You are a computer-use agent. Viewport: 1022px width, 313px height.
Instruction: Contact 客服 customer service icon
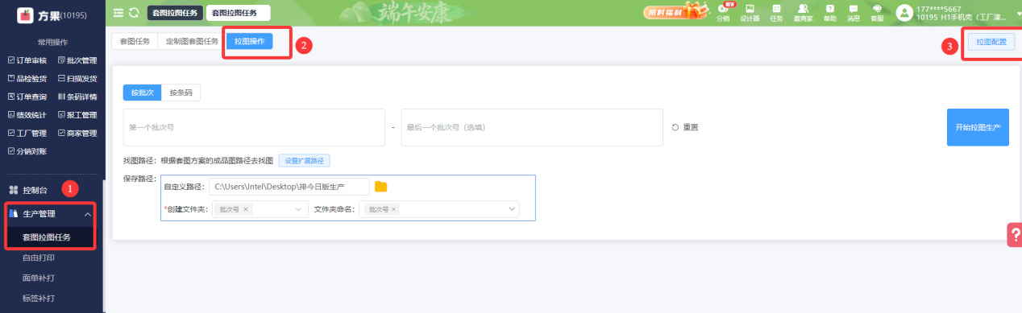tap(877, 12)
